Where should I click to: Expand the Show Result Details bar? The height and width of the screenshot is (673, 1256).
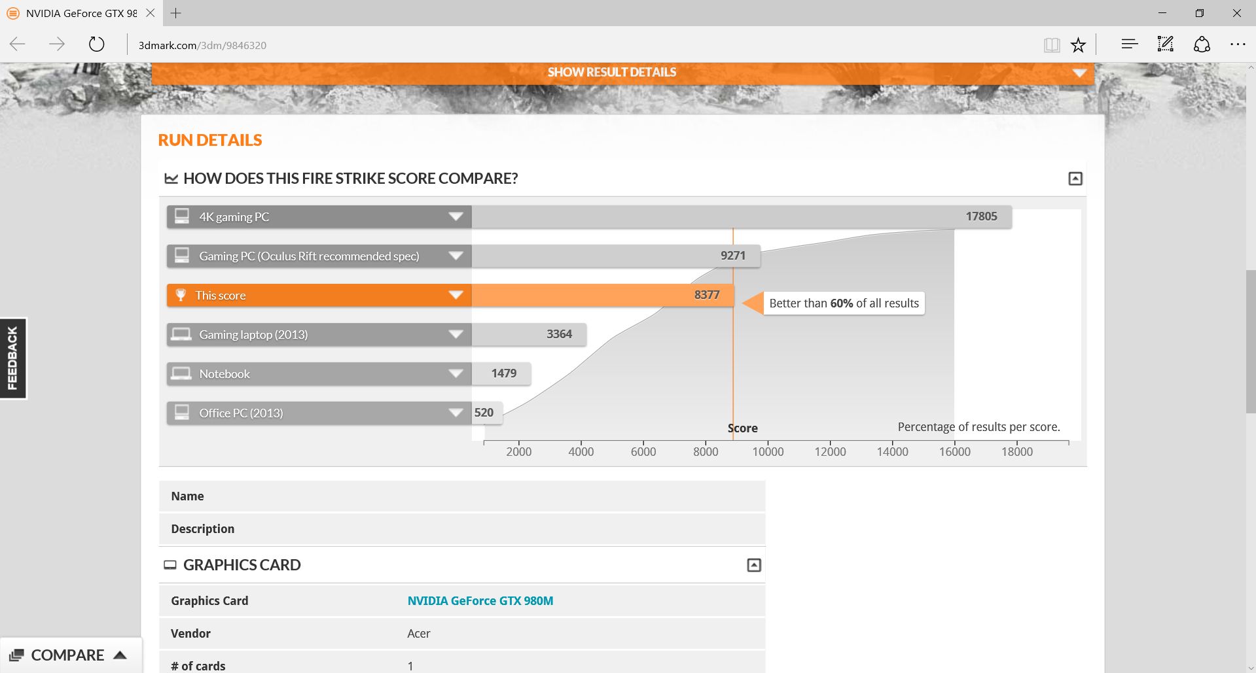click(x=622, y=73)
